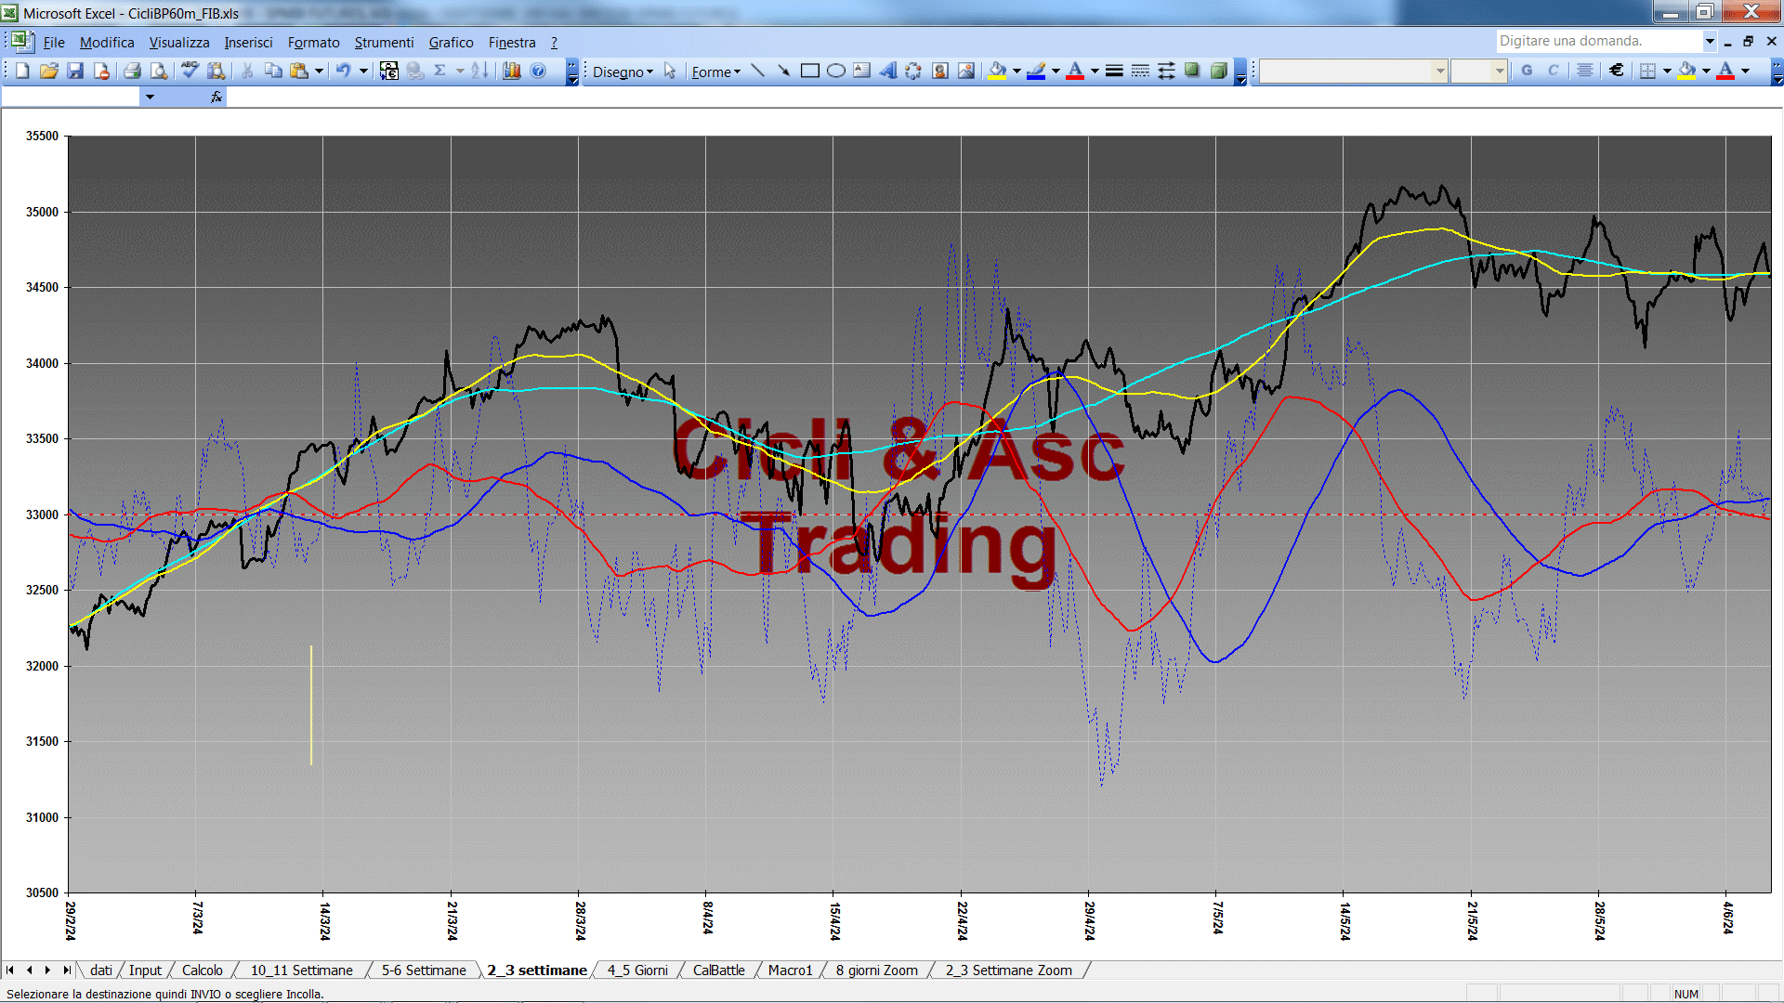Click the insert function fx button
This screenshot has width=1784, height=1003.
click(x=216, y=97)
